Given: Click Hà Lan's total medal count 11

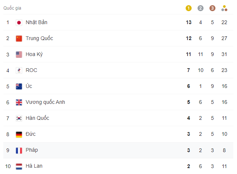Looking at the screenshot, I should 224,166.
